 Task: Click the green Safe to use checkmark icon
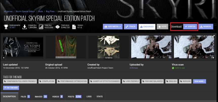point(173,68)
